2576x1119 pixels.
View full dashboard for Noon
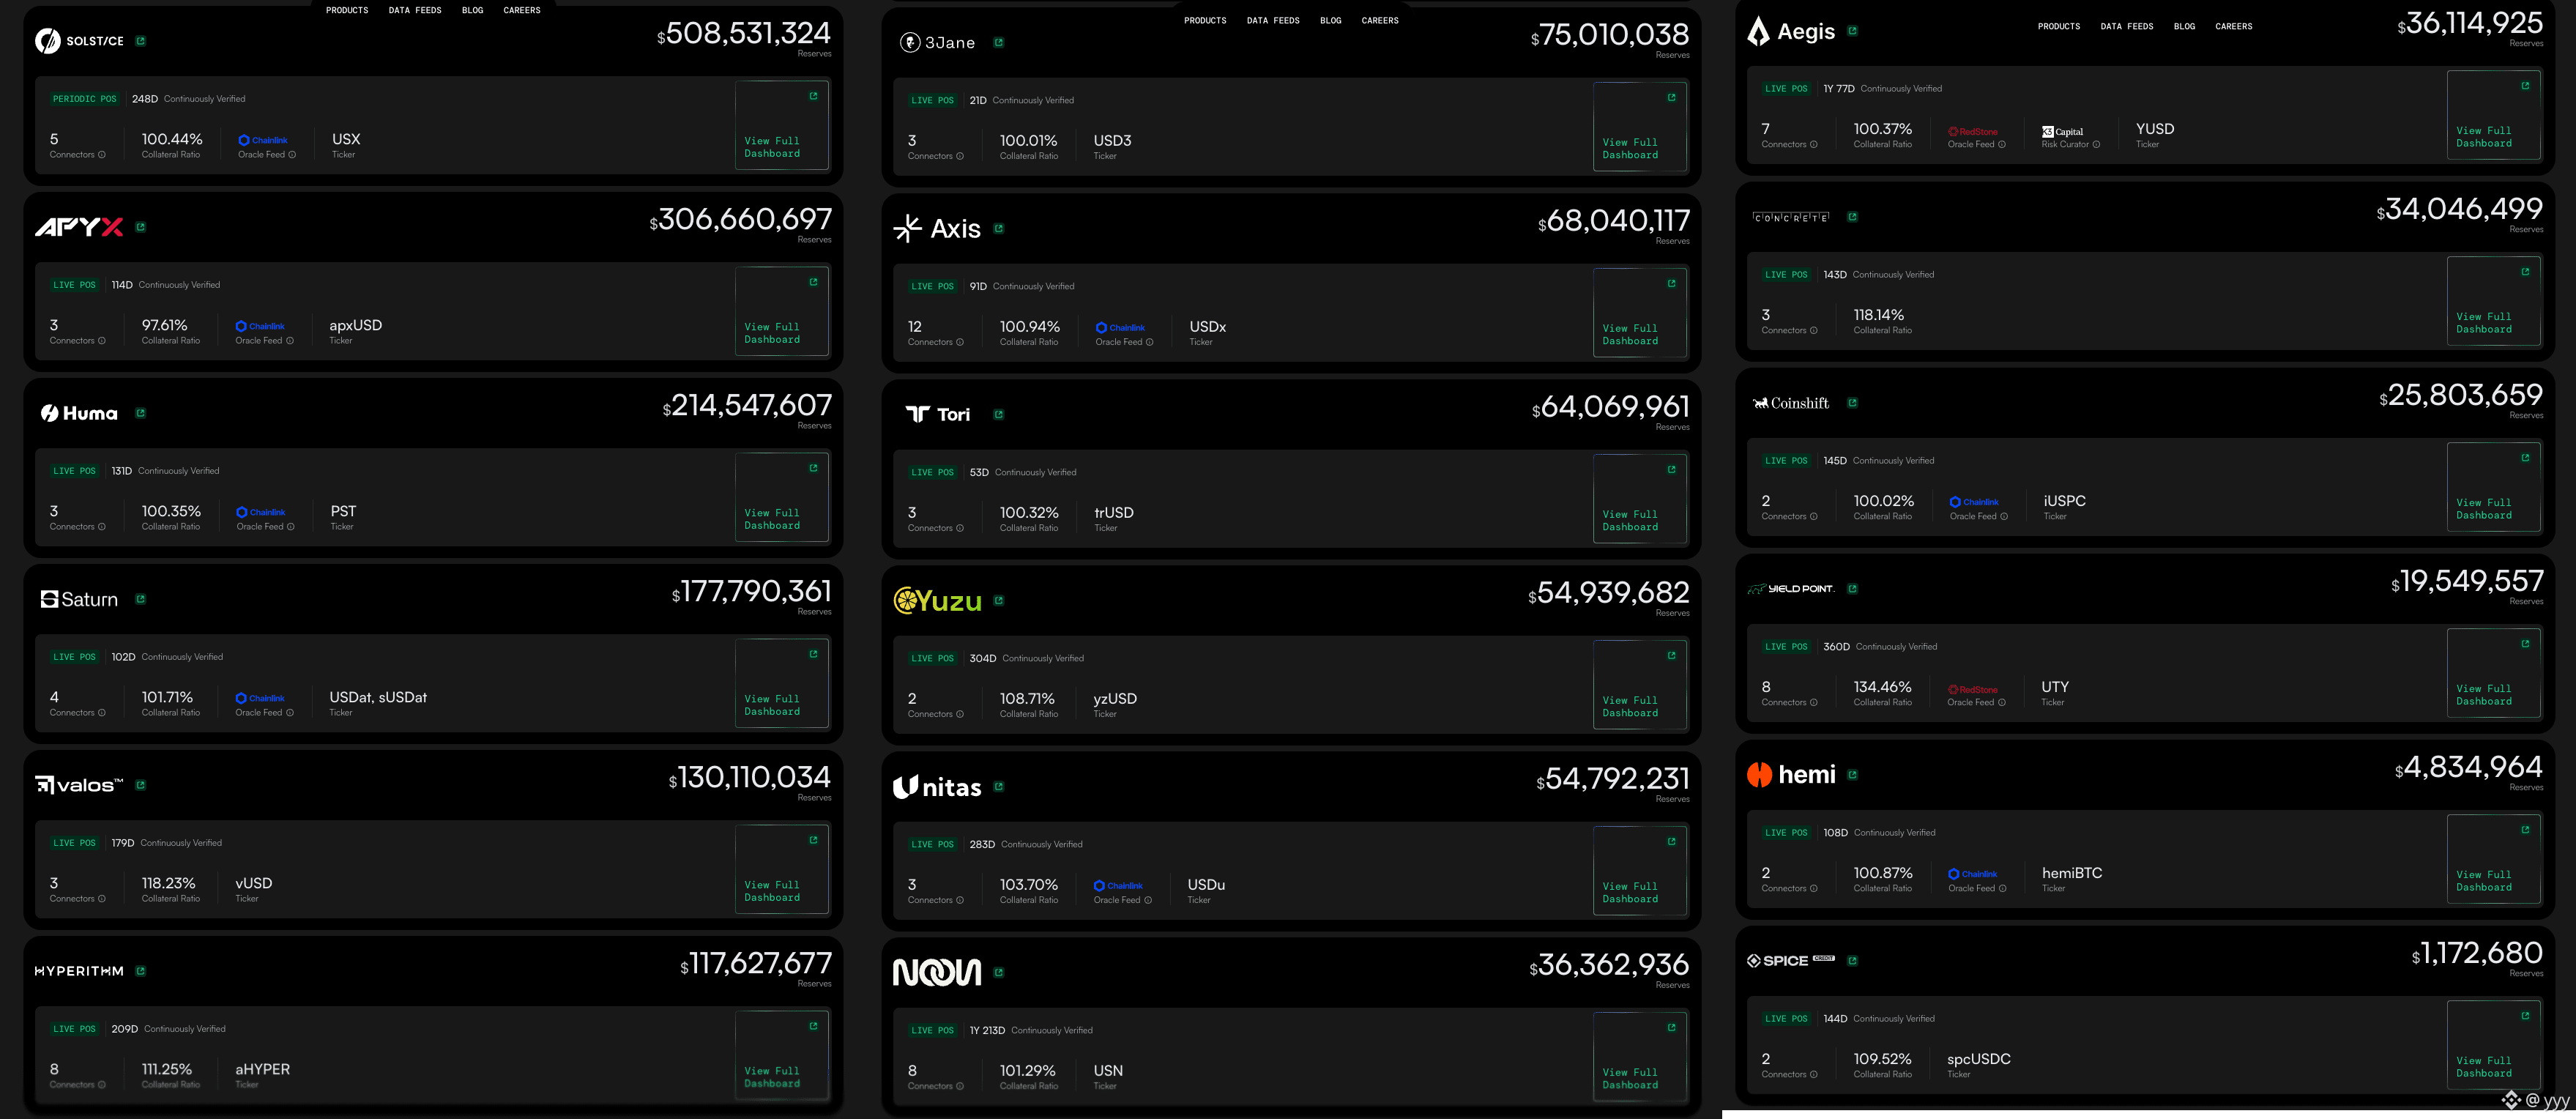pyautogui.click(x=1639, y=1056)
